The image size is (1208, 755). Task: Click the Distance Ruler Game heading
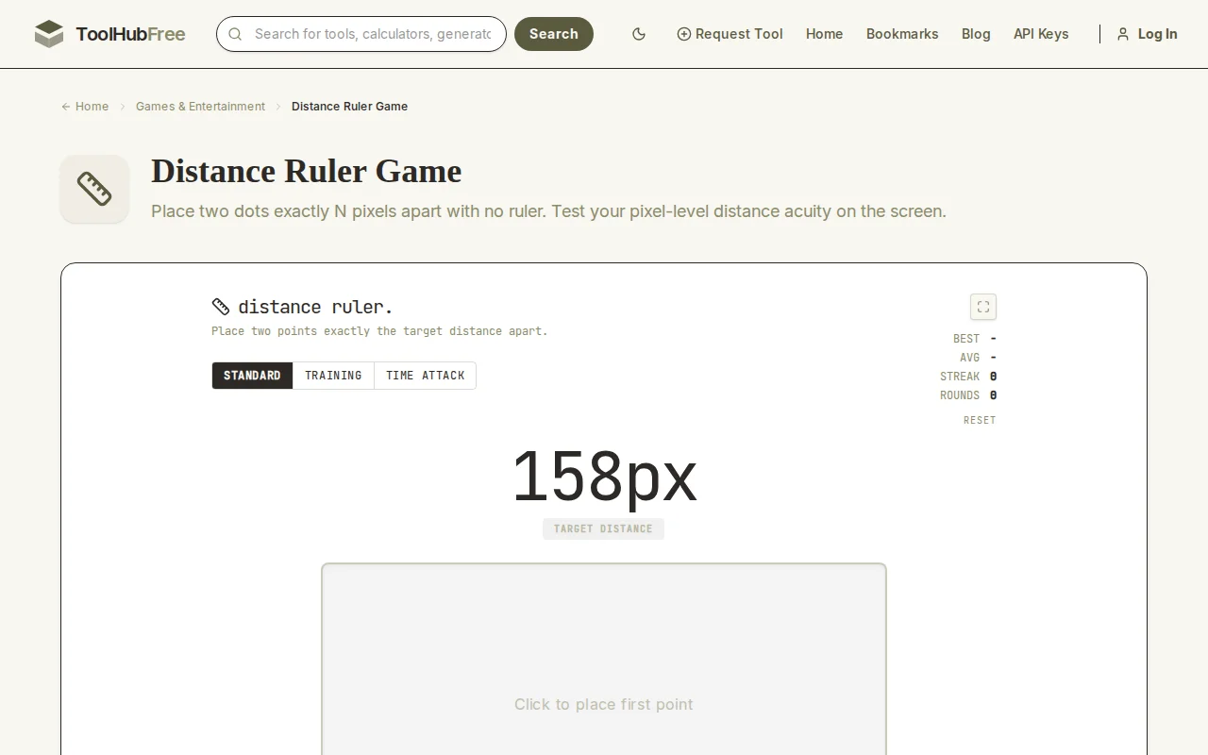click(x=306, y=171)
